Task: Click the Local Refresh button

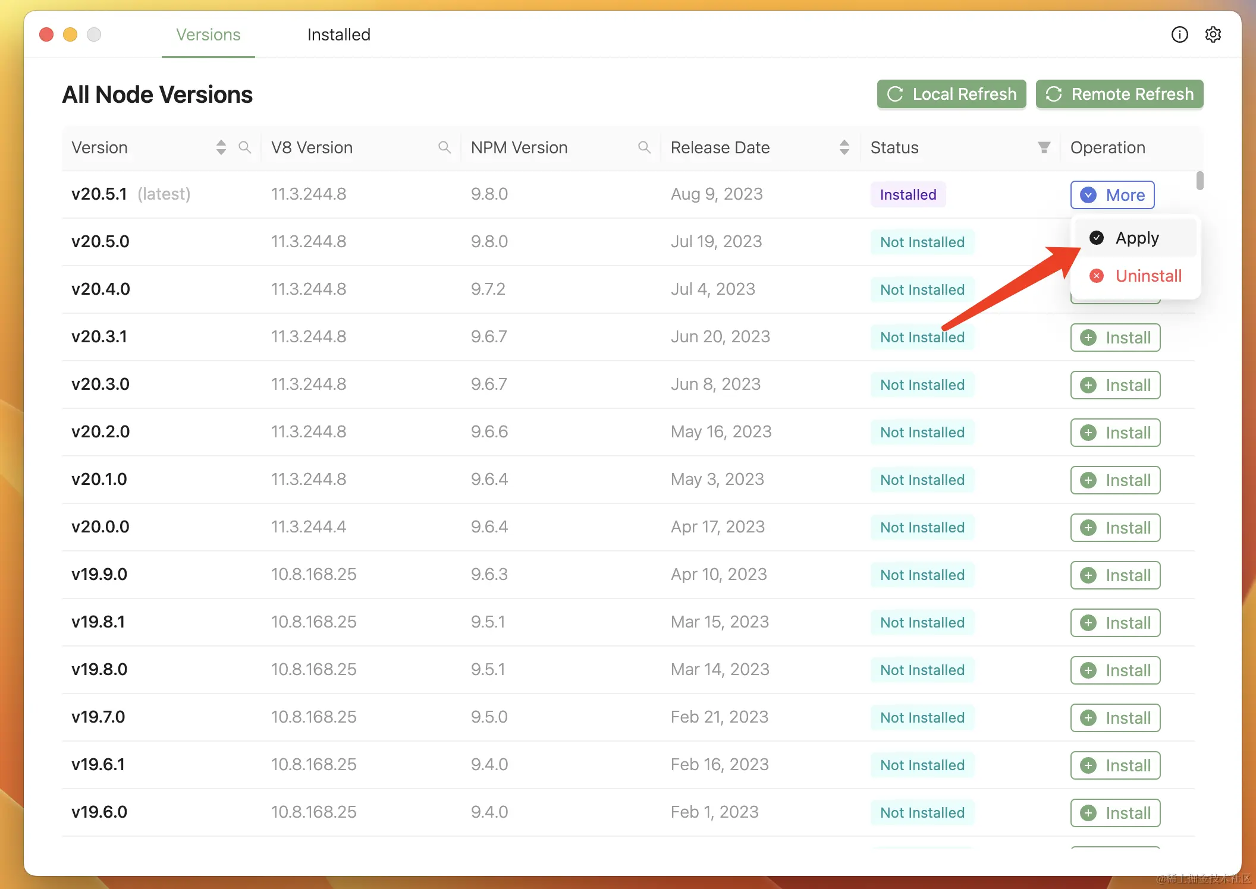Action: click(x=952, y=94)
